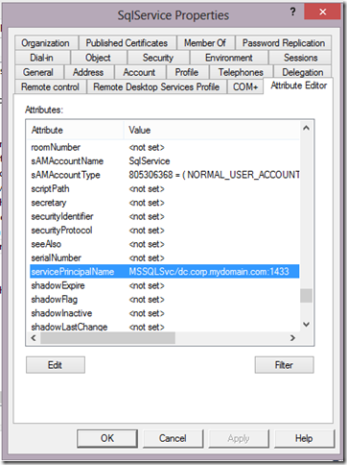Image resolution: width=347 pixels, height=465 pixels.
Task: Click the Apply button
Action: tap(239, 438)
